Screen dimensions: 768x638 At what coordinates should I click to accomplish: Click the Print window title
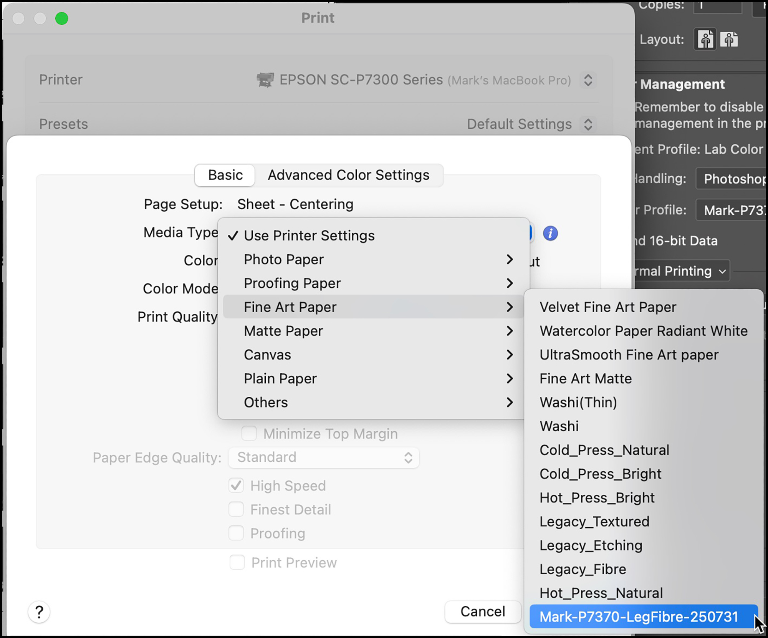point(318,18)
